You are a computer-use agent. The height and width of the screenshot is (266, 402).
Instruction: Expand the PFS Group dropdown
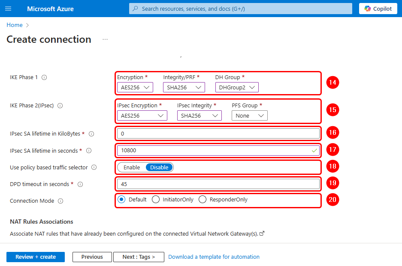[x=249, y=115]
